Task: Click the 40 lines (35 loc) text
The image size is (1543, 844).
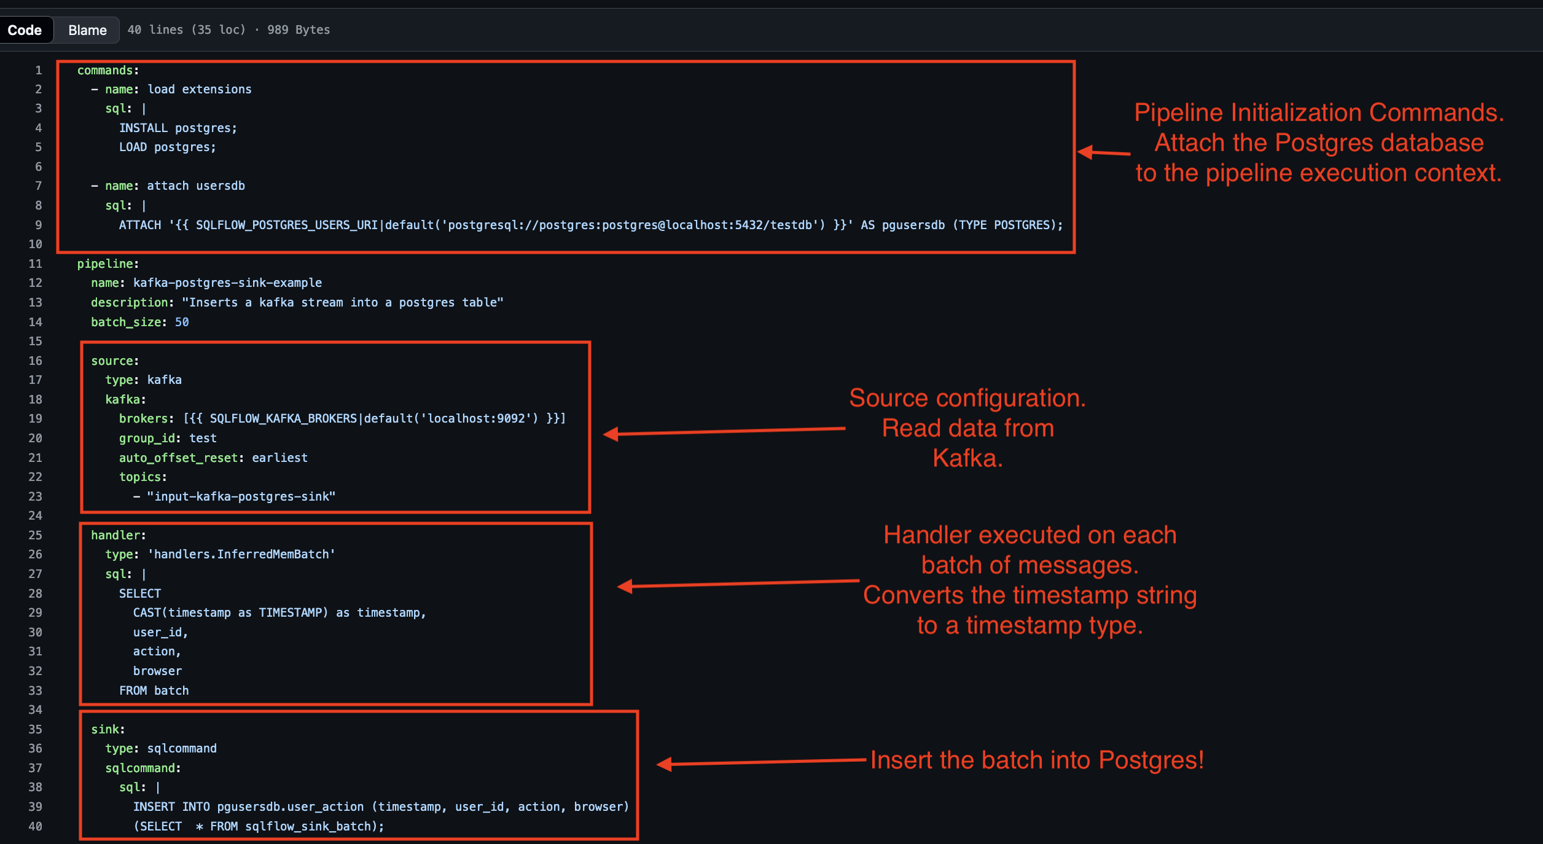Action: [x=186, y=29]
